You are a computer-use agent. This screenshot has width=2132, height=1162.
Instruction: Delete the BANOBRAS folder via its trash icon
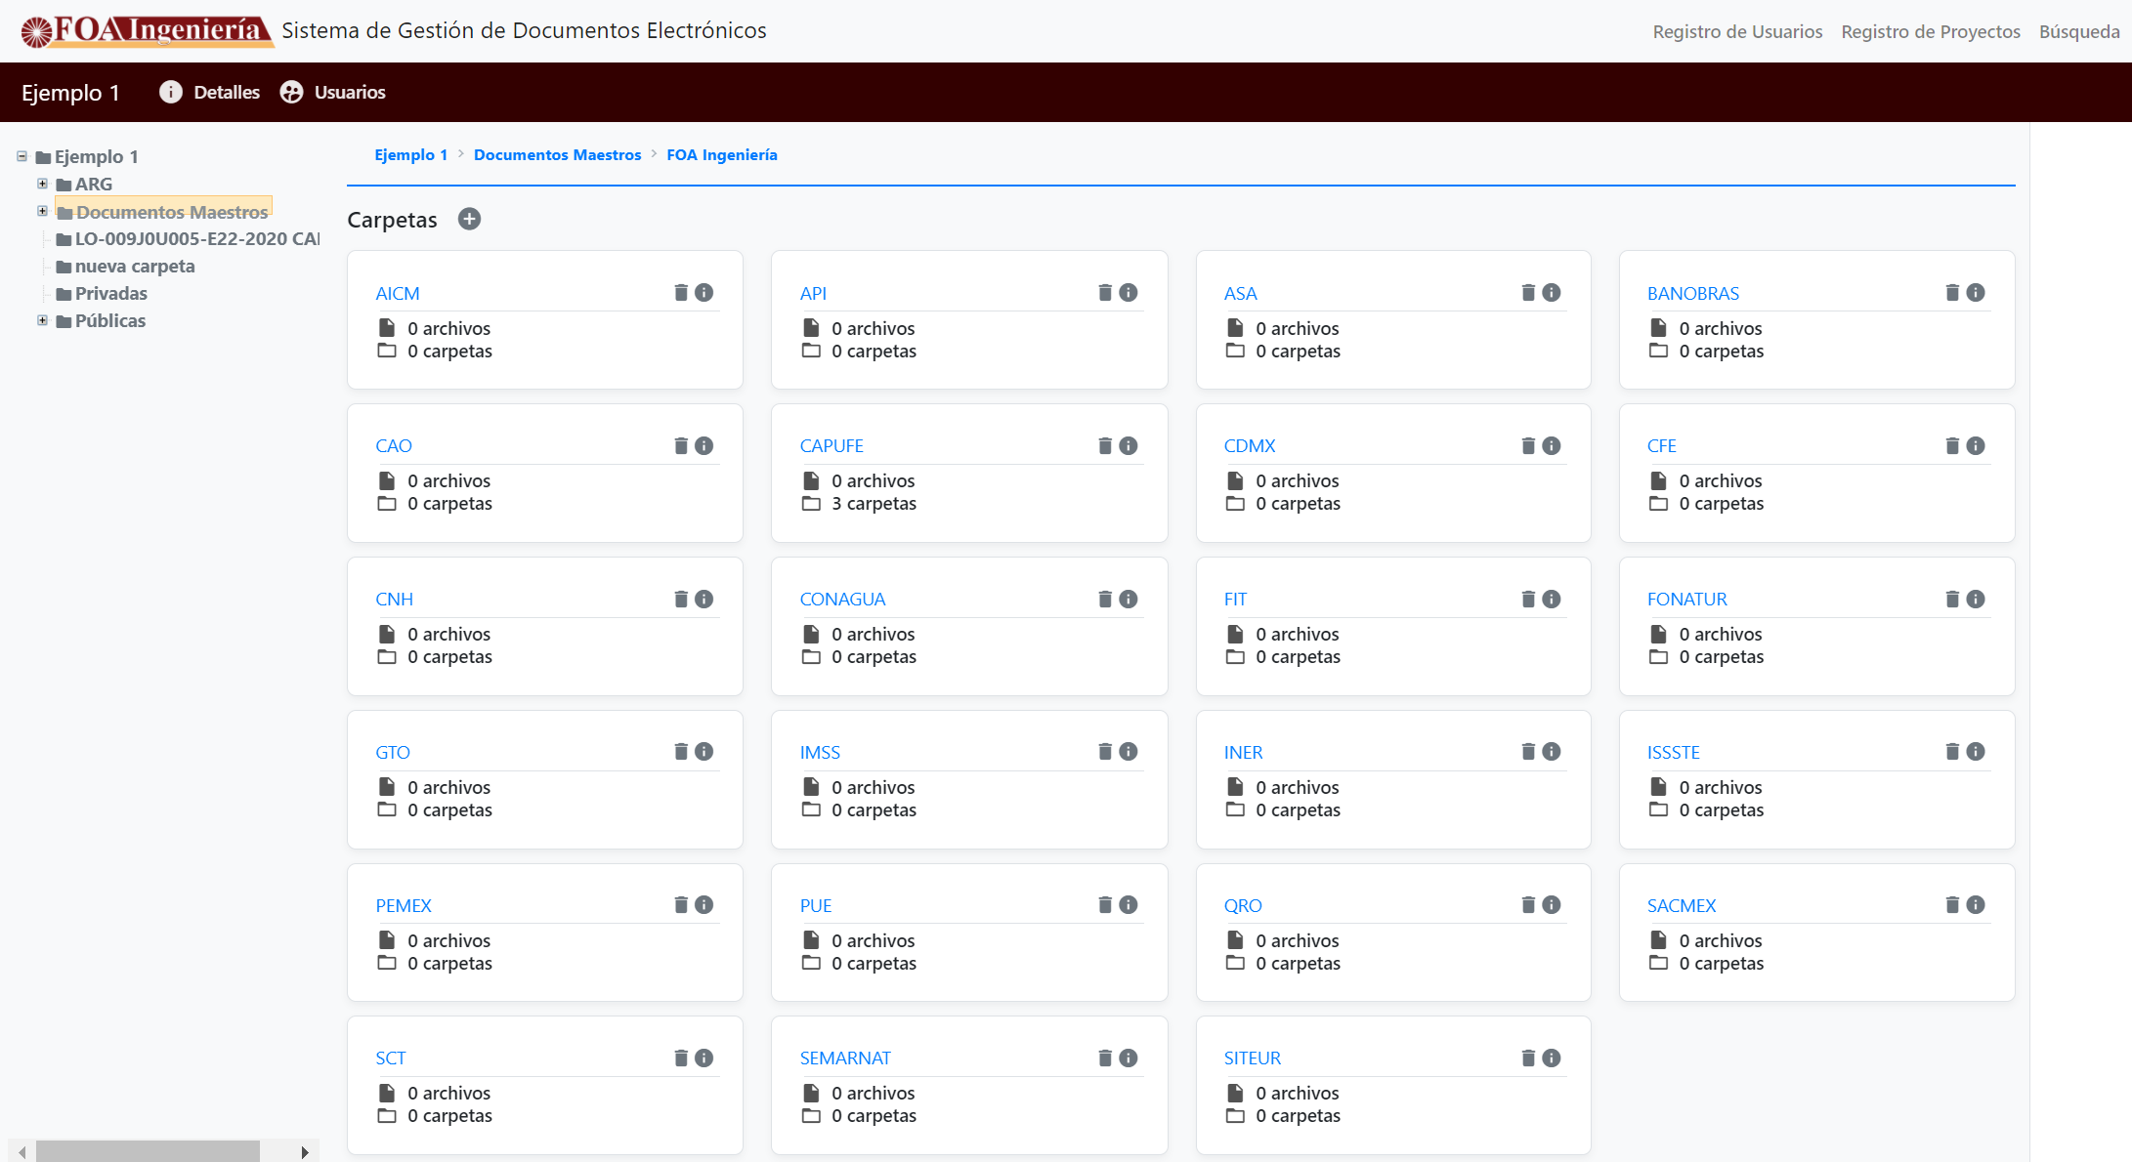1952,293
